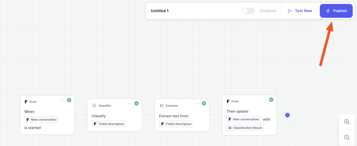
Task: Edit the Untitled 1 flow name
Action: [159, 11]
